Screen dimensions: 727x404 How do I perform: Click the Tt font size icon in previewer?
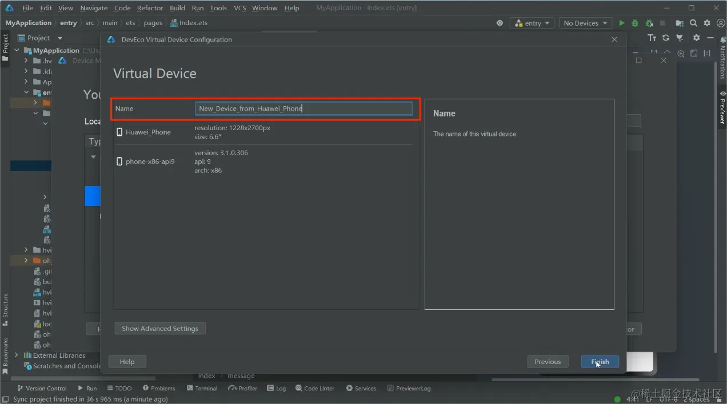coord(652,38)
